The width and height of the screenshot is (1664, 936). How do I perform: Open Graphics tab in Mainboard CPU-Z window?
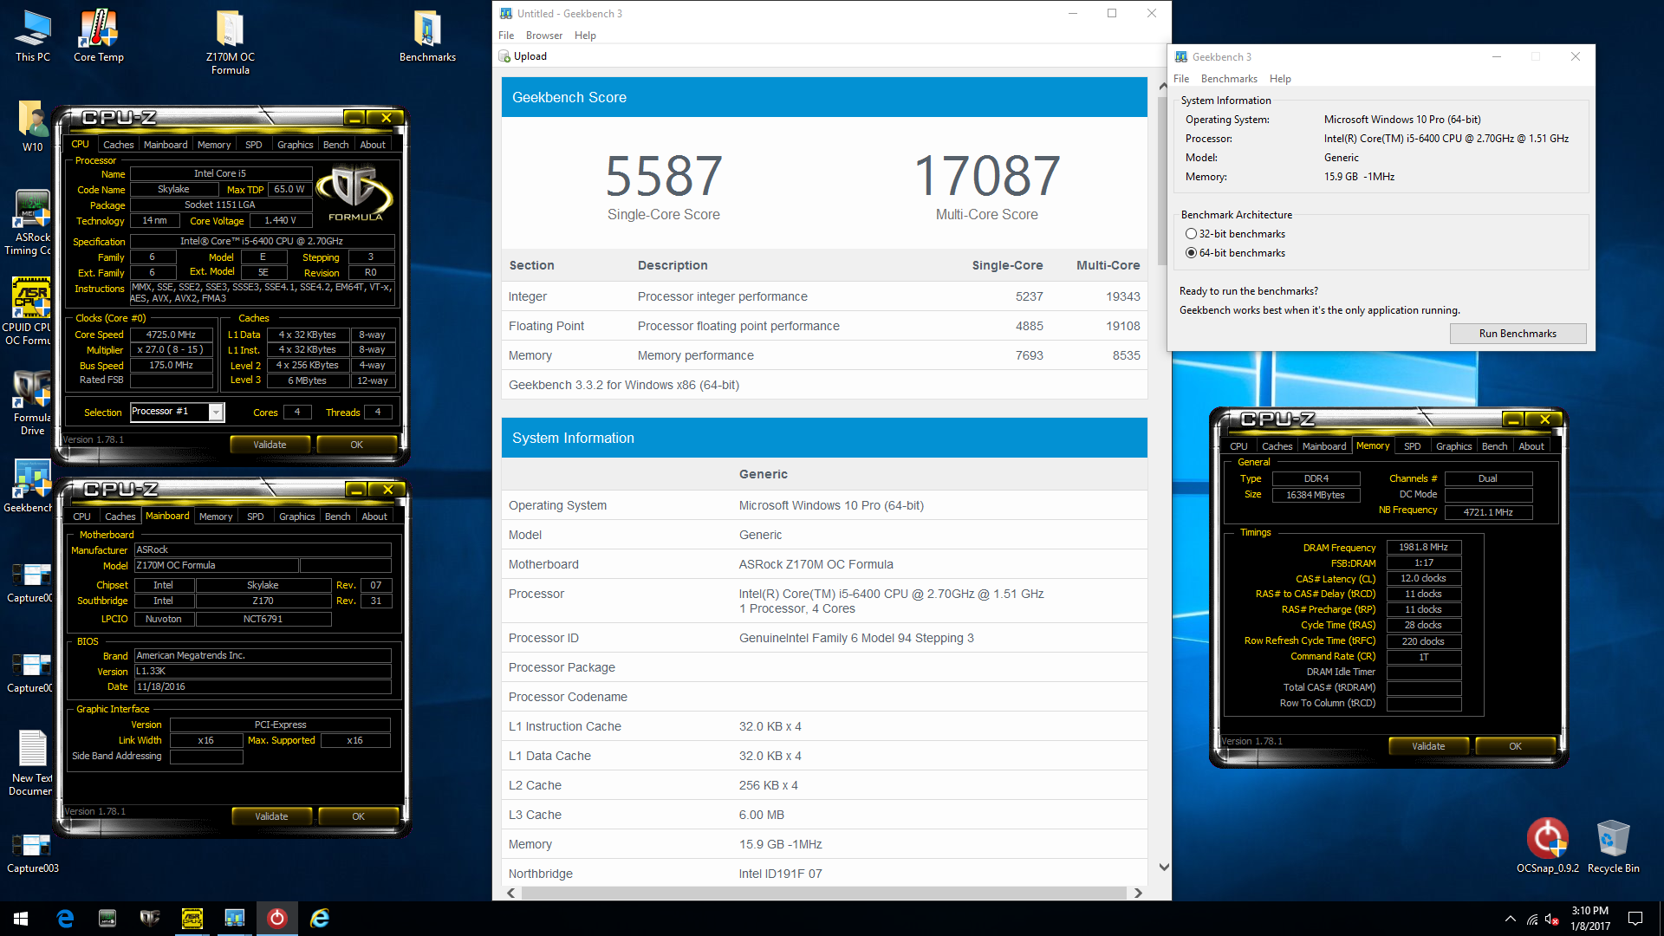point(296,517)
